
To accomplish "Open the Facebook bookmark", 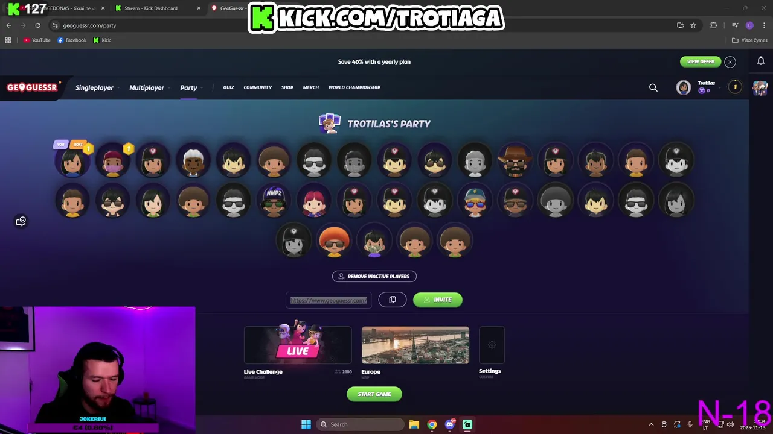I will click(x=72, y=40).
